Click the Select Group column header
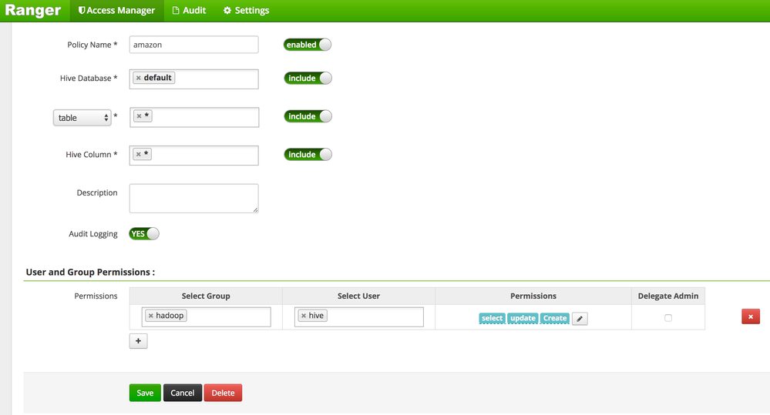770x415 pixels. click(206, 296)
